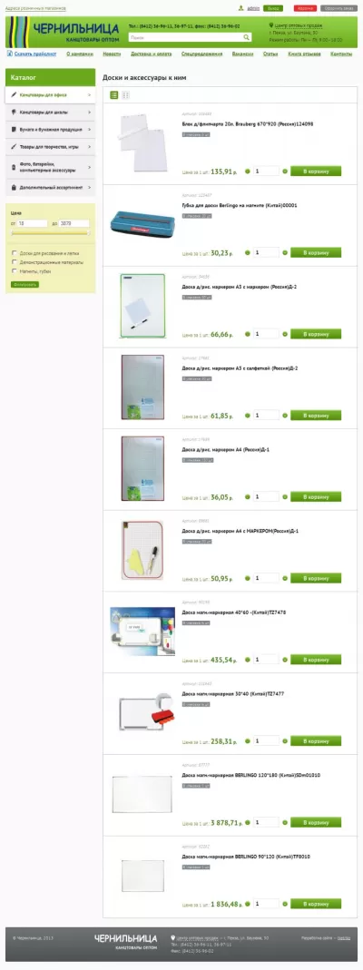This screenshot has width=363, height=970.
Task: Switch to list view icon
Action: point(114,94)
